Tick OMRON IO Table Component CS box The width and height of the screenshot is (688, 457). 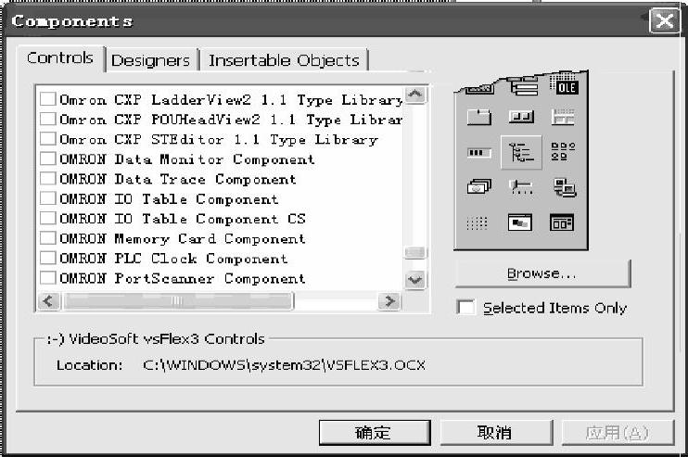coord(48,218)
